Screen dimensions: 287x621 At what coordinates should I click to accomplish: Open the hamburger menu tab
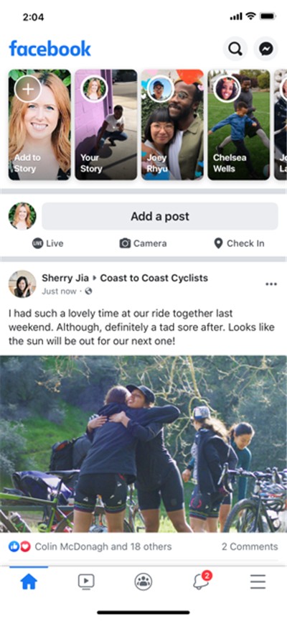coord(258,582)
